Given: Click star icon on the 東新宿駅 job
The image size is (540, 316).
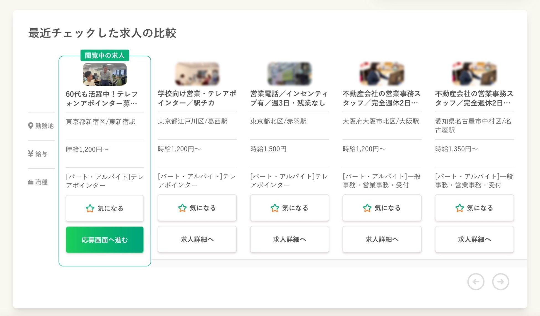Looking at the screenshot, I should pyautogui.click(x=90, y=208).
